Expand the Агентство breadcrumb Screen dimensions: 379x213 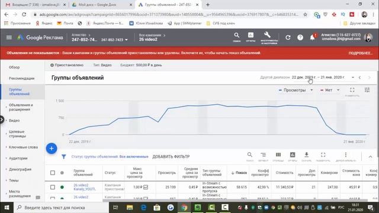point(81,35)
